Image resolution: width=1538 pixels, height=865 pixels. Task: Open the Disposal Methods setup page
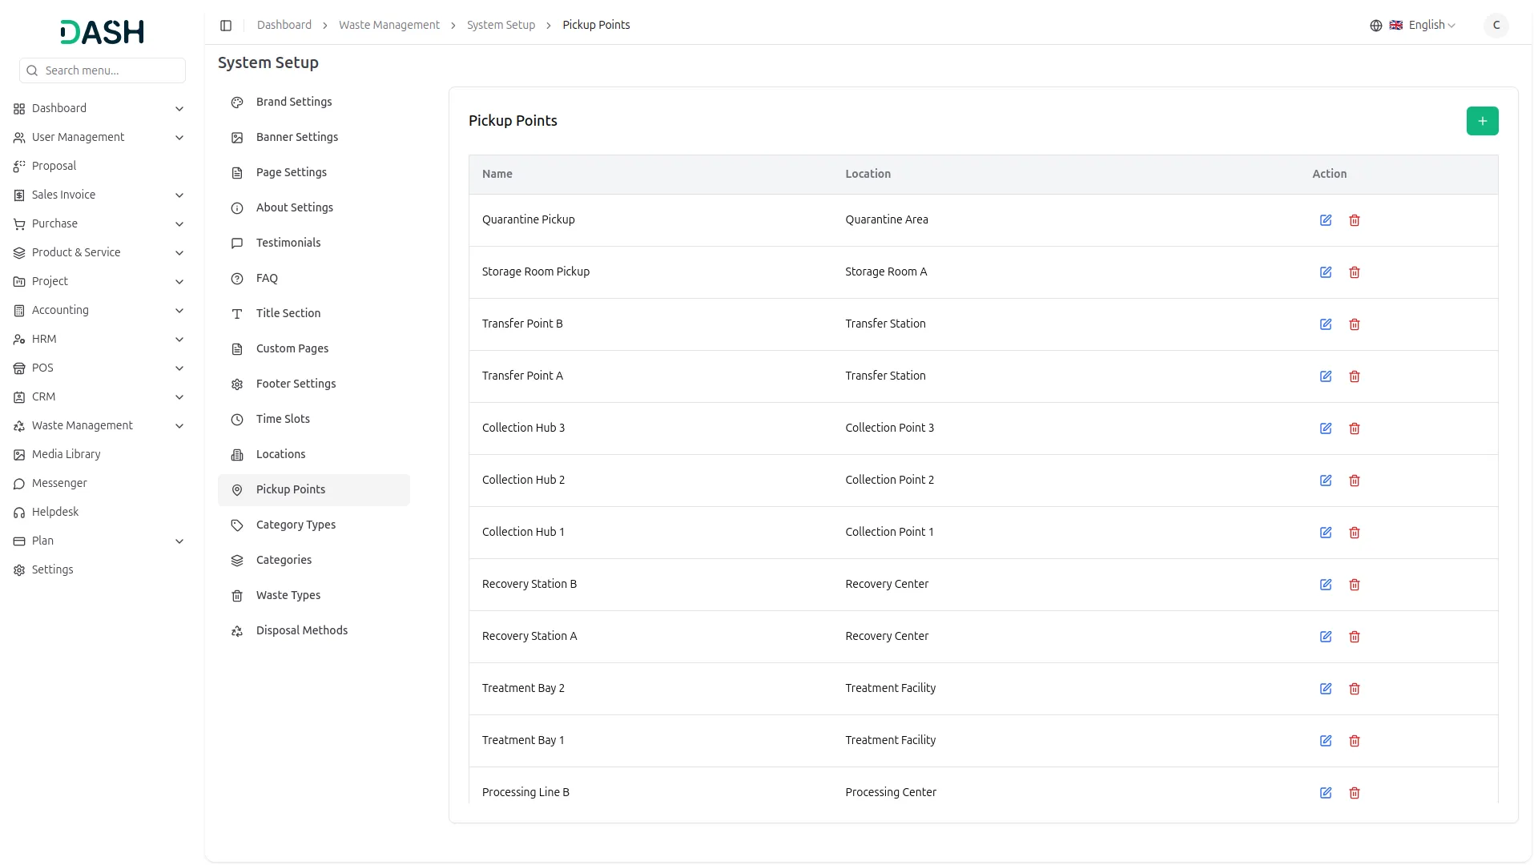pyautogui.click(x=301, y=630)
